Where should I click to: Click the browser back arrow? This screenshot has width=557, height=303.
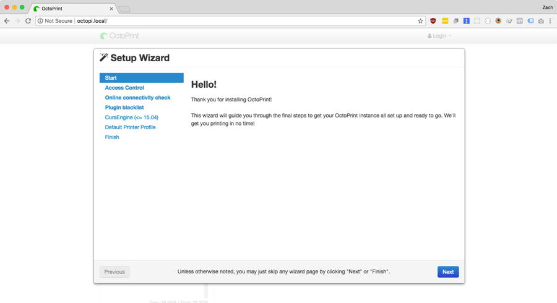pos(7,21)
